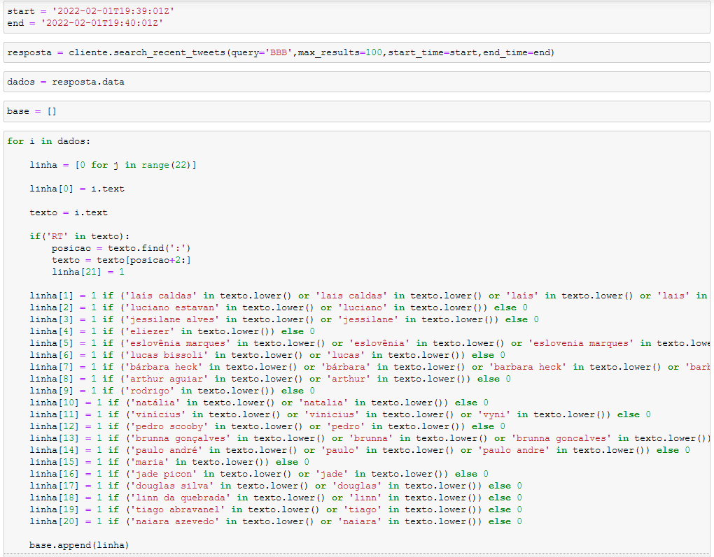Click the string 'naiara azevedo' in linha[20]
714x557 pixels.
[175, 521]
